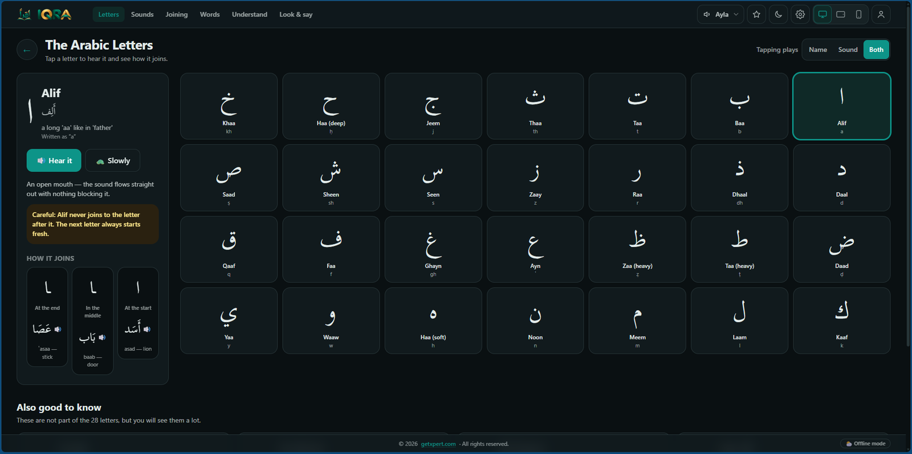Screen dimensions: 912x454
Task: Open the Understand tab
Action: point(250,14)
